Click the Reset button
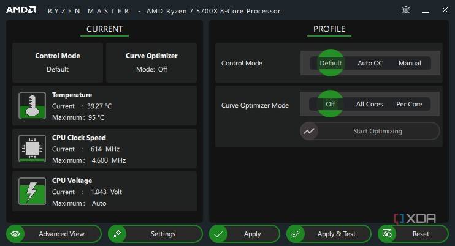 pos(412,234)
